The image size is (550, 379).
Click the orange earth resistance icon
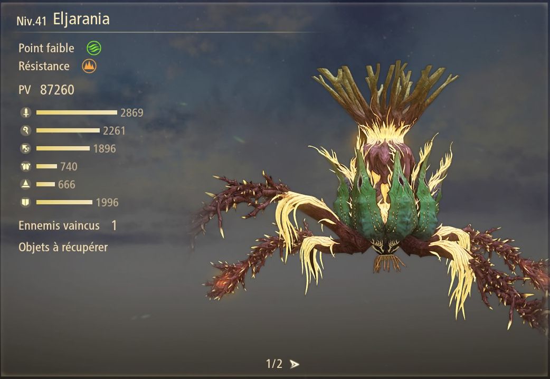pyautogui.click(x=89, y=66)
